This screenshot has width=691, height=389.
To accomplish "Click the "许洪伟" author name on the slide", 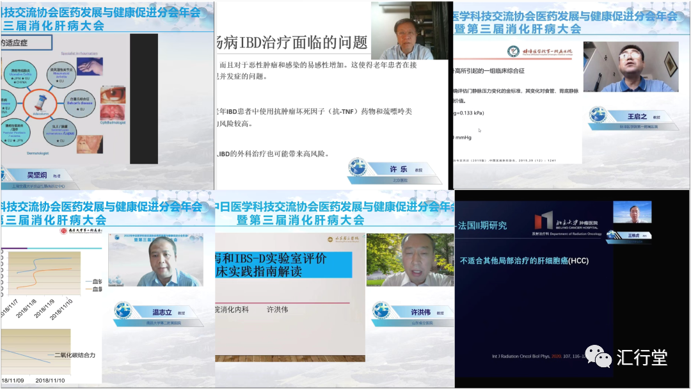I will pyautogui.click(x=278, y=310).
